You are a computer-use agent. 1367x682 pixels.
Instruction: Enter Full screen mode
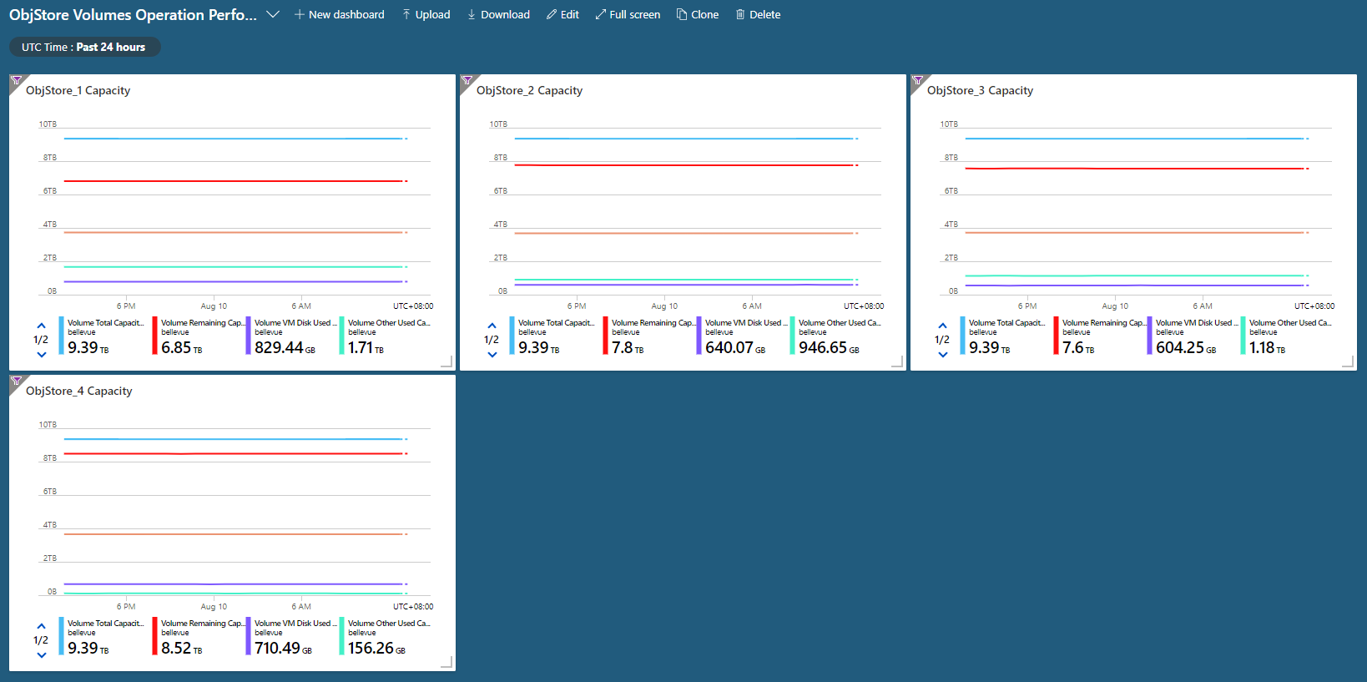pos(628,14)
